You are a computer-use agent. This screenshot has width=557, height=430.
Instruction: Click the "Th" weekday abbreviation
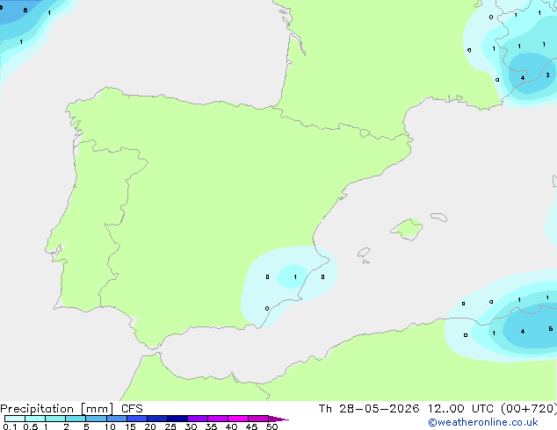point(325,409)
